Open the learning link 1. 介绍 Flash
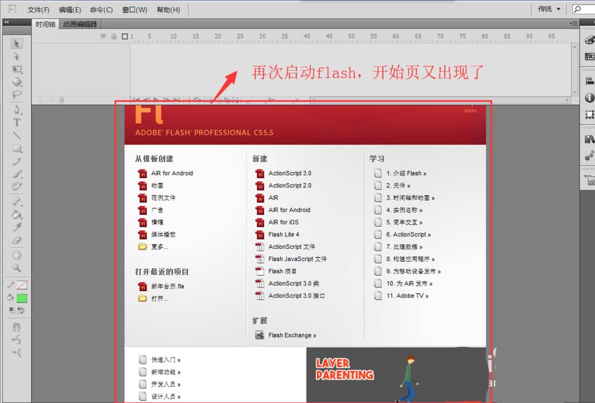 400,173
